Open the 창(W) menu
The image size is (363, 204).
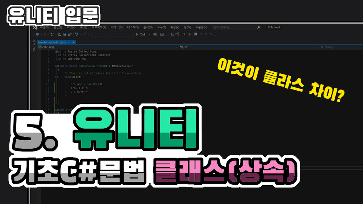pyautogui.click(x=187, y=27)
